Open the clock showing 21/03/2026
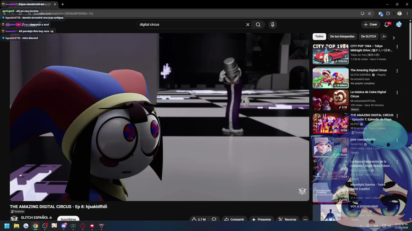Viewport: 412px width, 231px height. [x=401, y=226]
